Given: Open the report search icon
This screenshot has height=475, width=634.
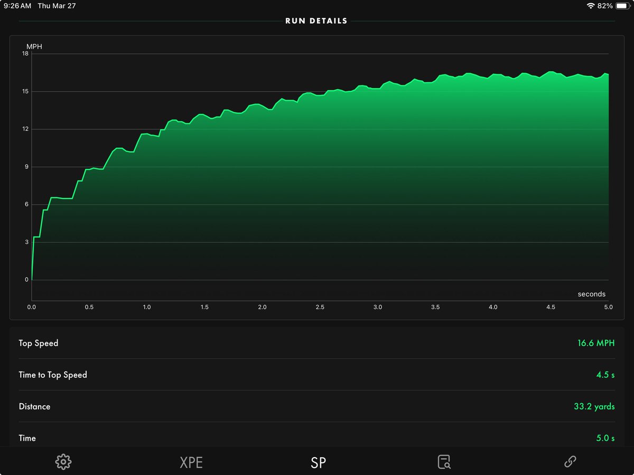Looking at the screenshot, I should pos(444,462).
